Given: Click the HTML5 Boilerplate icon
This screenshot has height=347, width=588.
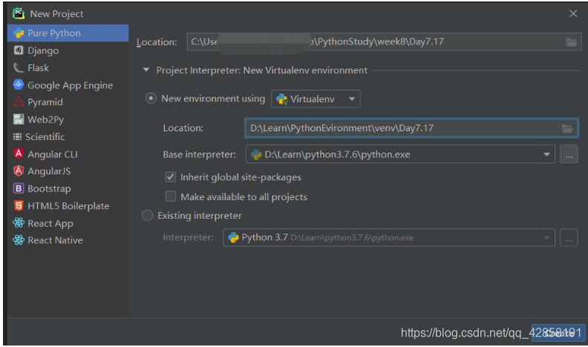Looking at the screenshot, I should 19,205.
